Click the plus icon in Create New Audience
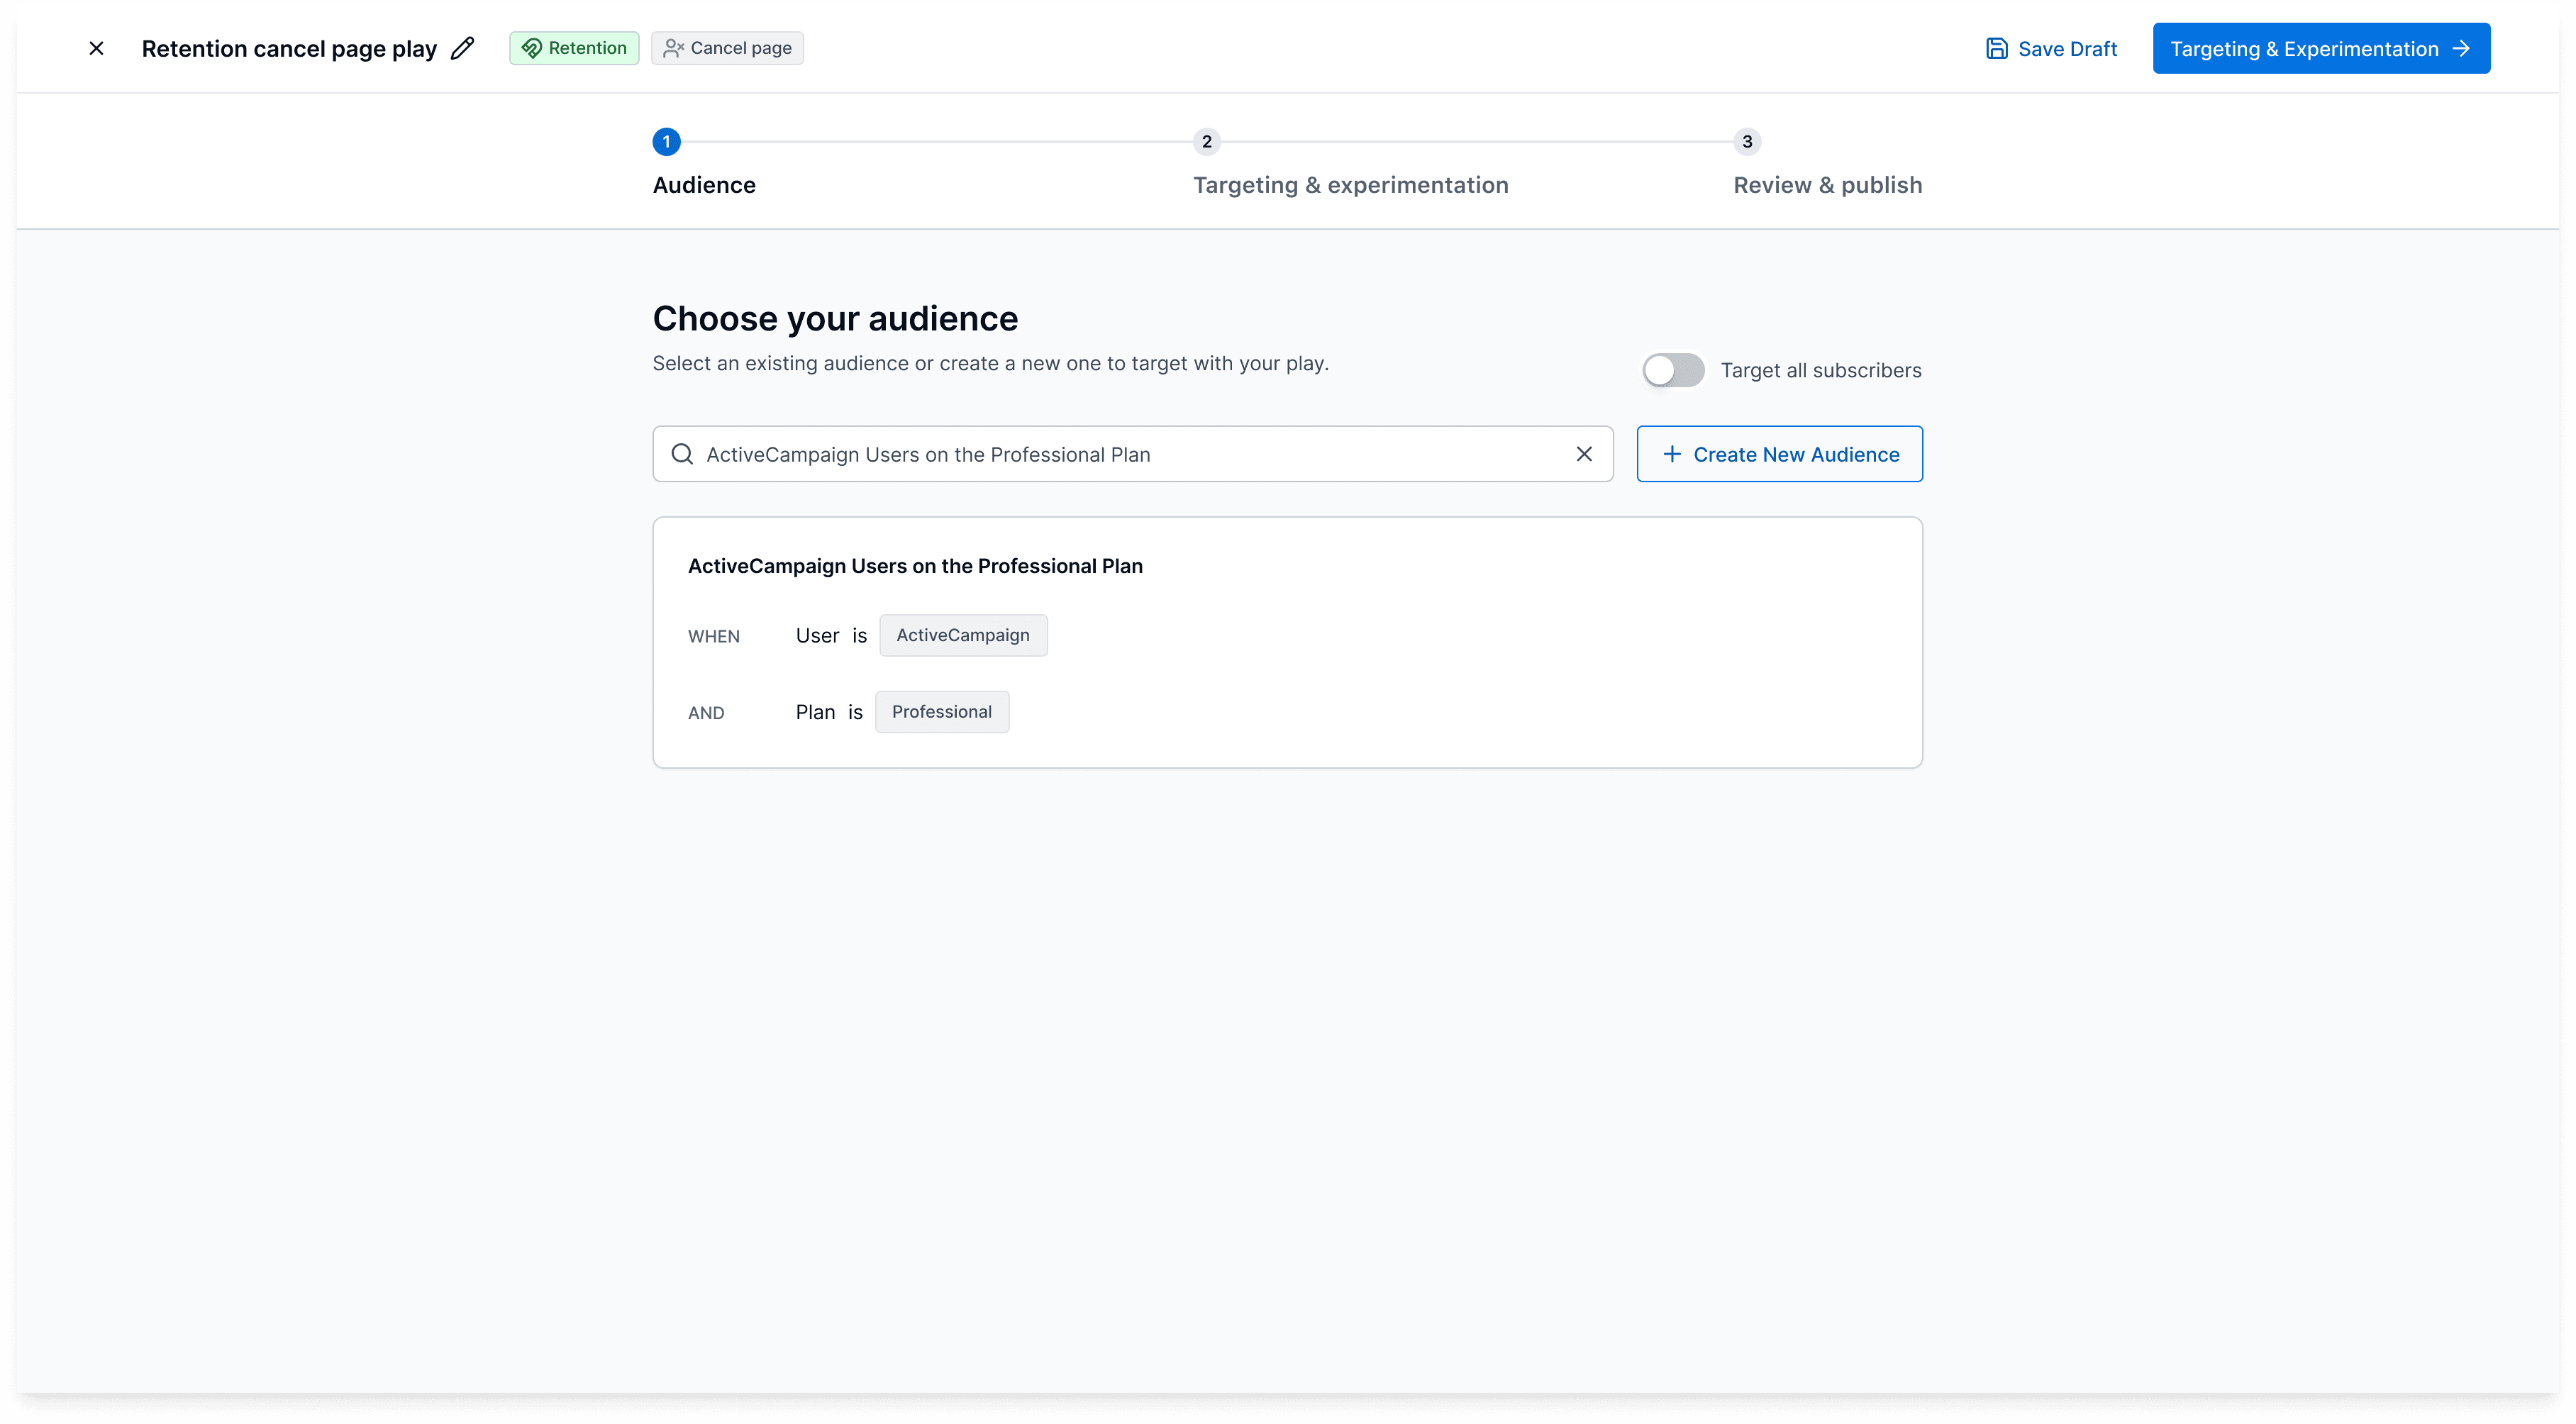 tap(1672, 454)
